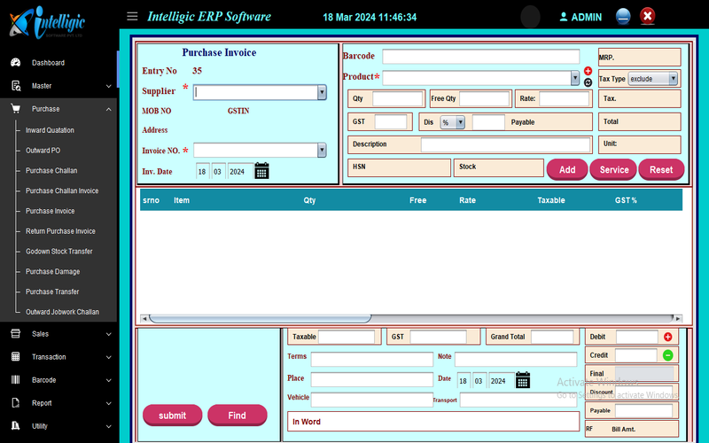Screen dimensions: 709x443
Task: Click the refresh icon next to Product field
Action: pyautogui.click(x=588, y=82)
